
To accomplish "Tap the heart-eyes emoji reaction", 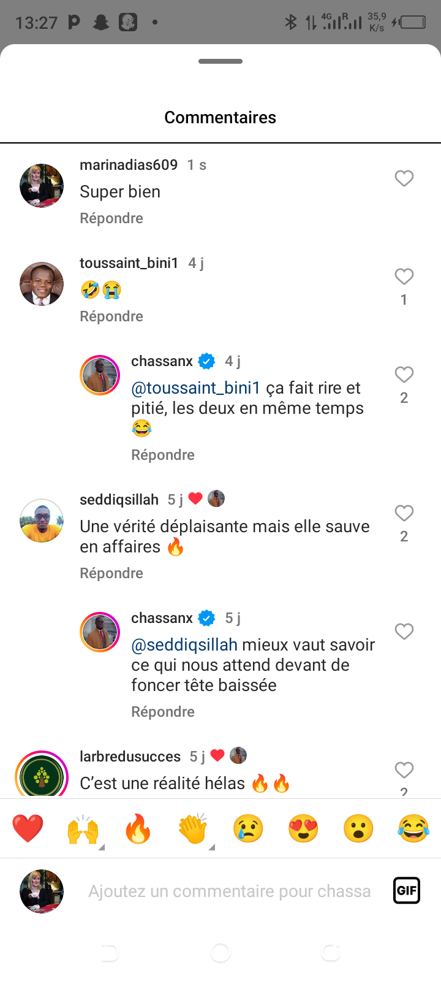I will click(x=303, y=829).
